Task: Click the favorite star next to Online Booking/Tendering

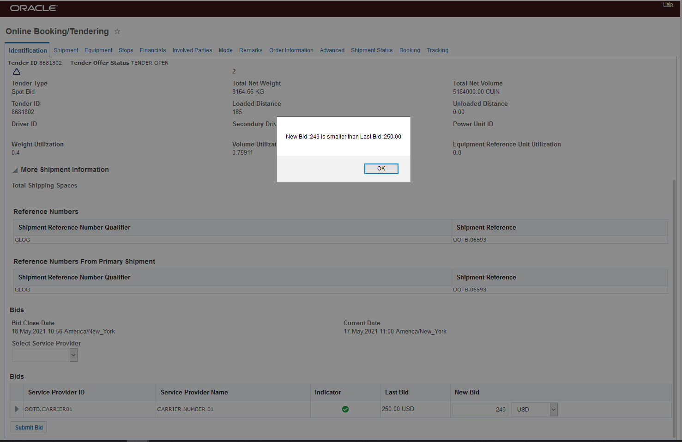Action: pyautogui.click(x=117, y=31)
